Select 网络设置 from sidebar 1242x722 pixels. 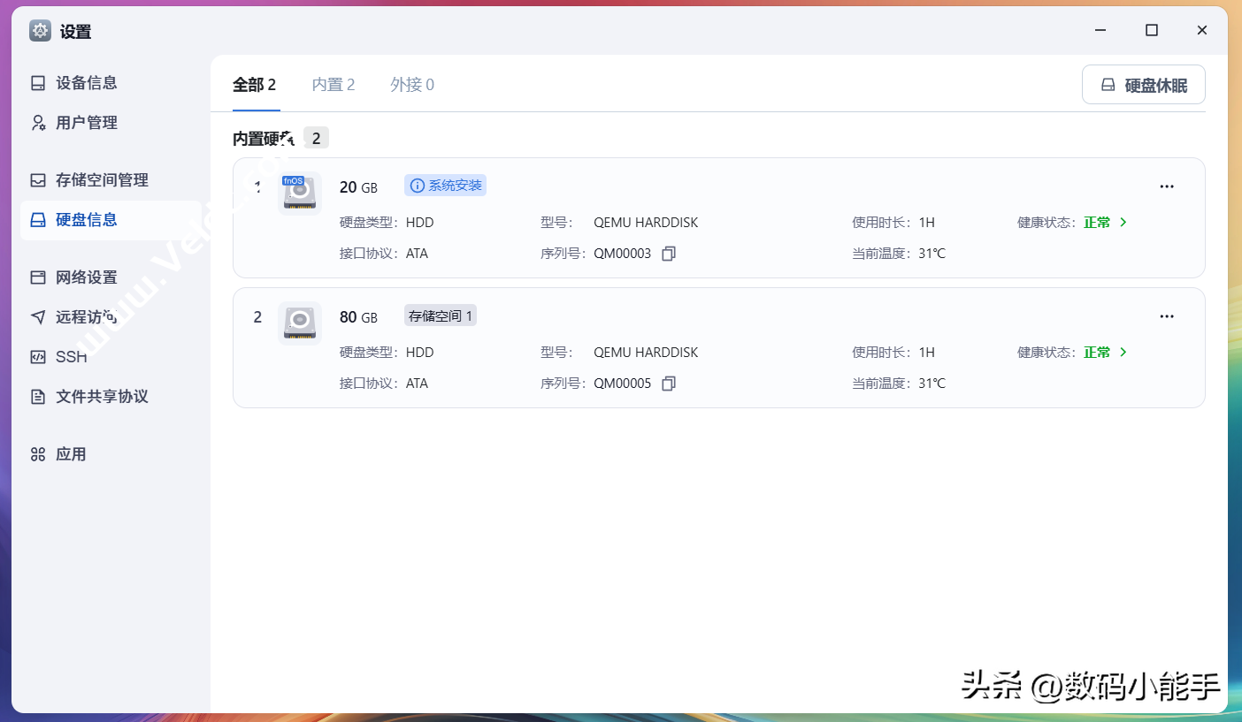[86, 277]
